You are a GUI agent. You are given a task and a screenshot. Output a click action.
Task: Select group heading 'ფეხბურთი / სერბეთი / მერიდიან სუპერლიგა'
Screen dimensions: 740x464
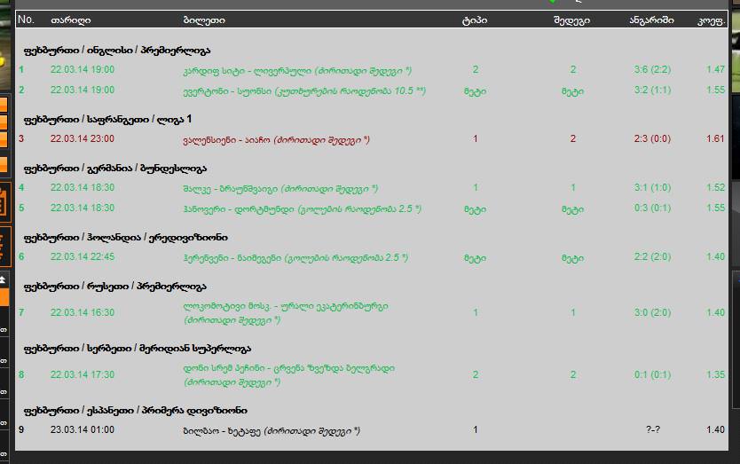[138, 349]
